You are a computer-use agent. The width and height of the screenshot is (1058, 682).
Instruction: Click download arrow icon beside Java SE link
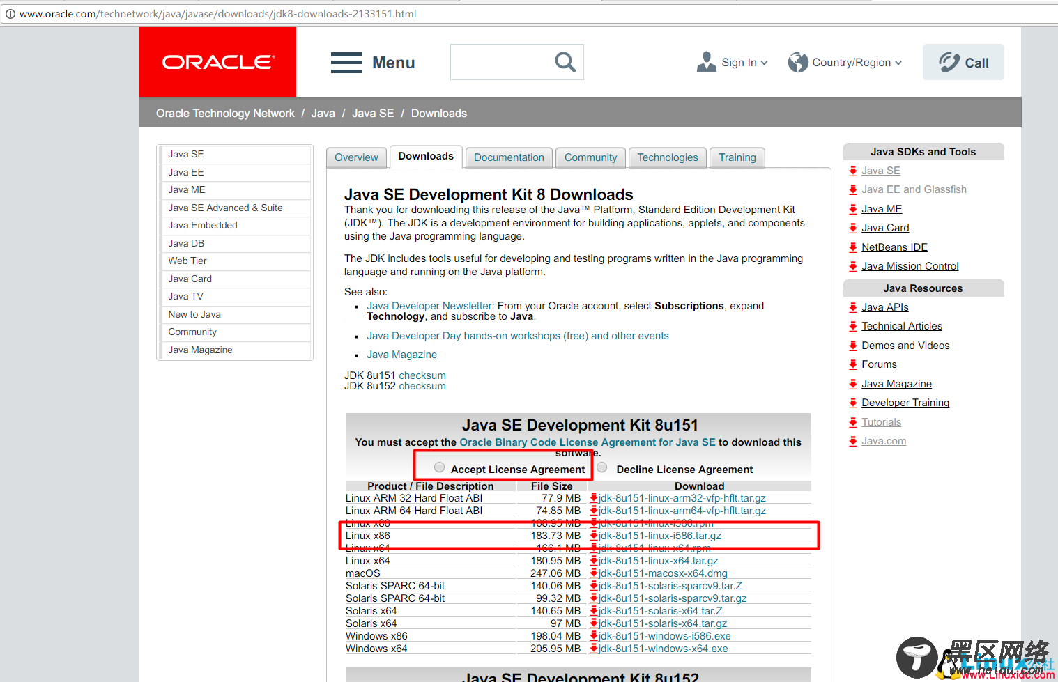point(853,171)
